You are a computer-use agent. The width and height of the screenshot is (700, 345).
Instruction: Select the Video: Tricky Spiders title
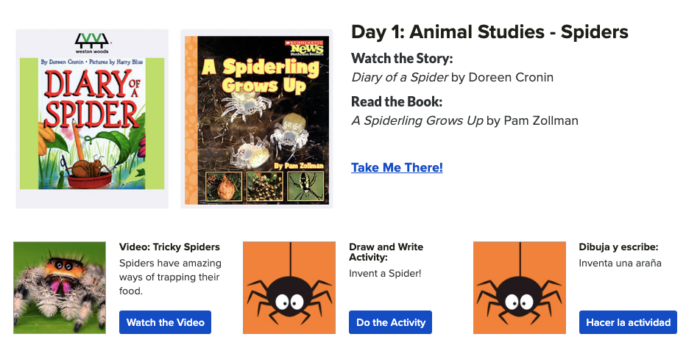tap(169, 247)
